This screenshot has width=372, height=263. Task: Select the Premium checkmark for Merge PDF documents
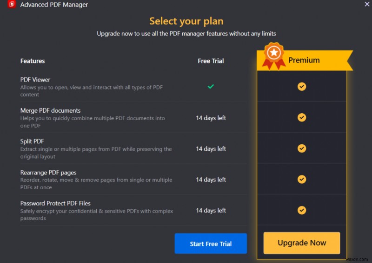[x=302, y=118]
